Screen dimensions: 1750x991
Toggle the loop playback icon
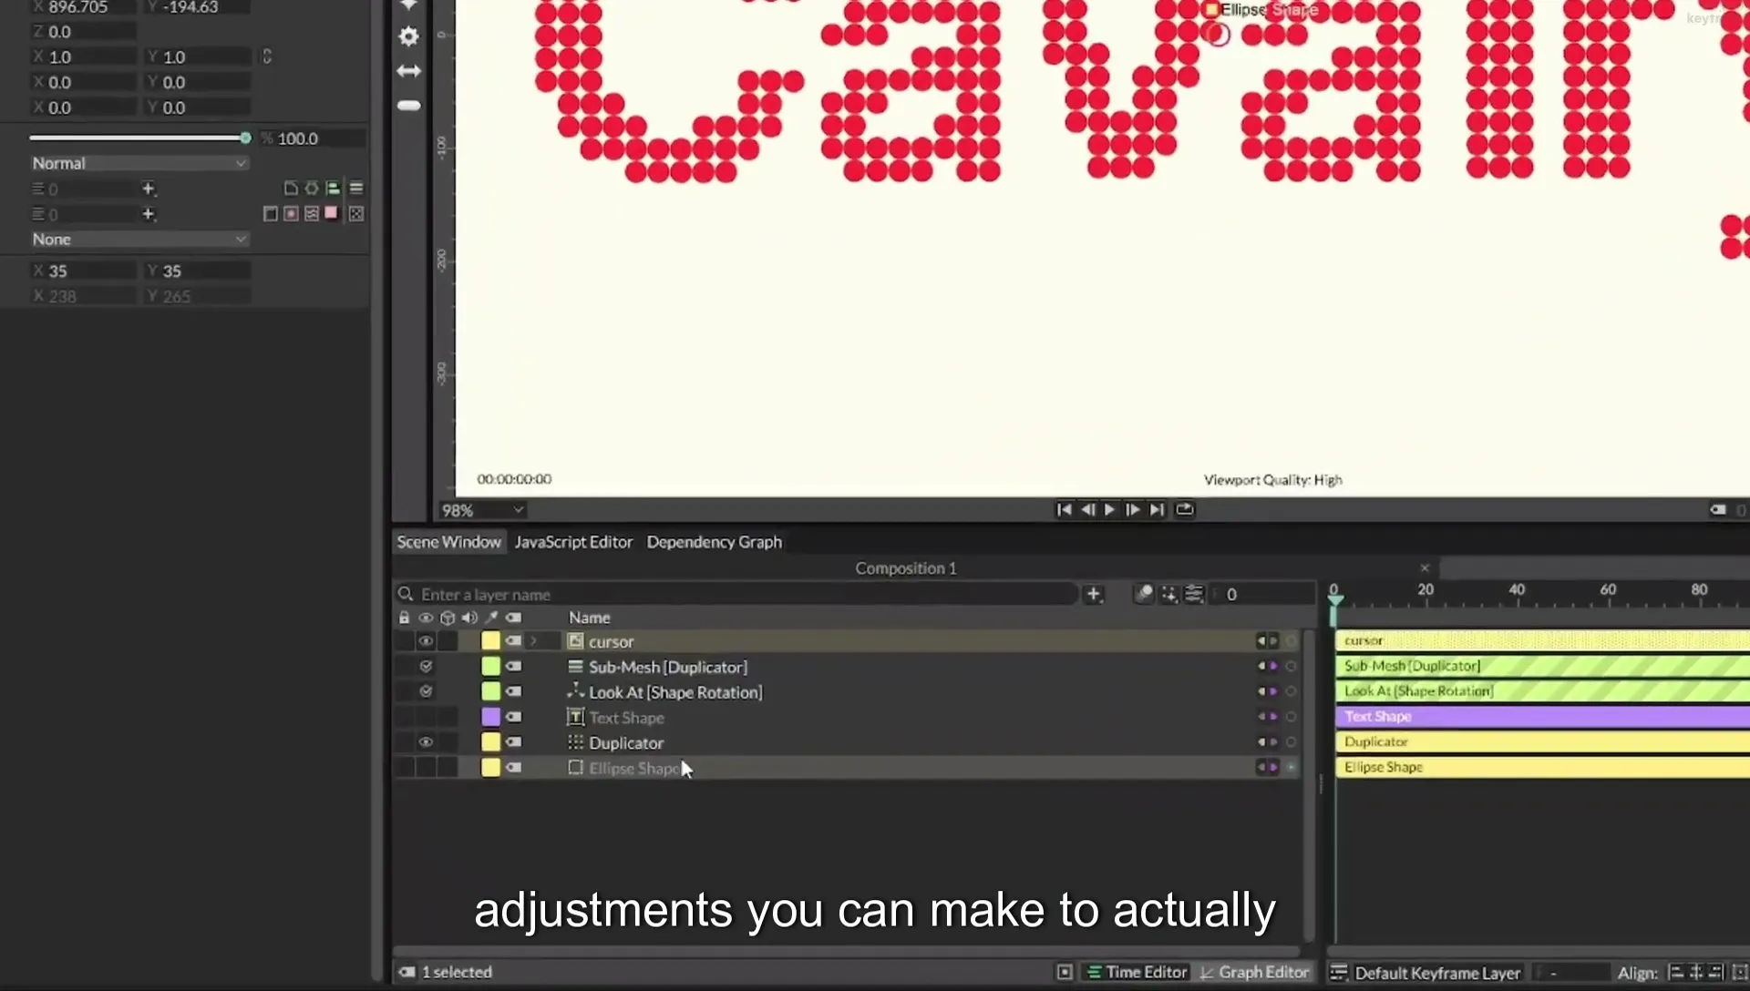click(x=1185, y=510)
